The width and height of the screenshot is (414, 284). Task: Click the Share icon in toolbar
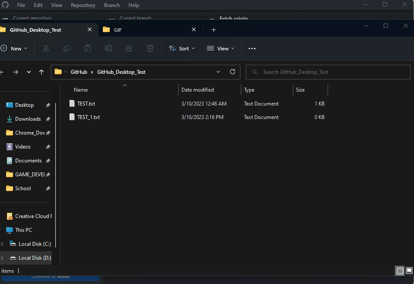click(x=129, y=48)
